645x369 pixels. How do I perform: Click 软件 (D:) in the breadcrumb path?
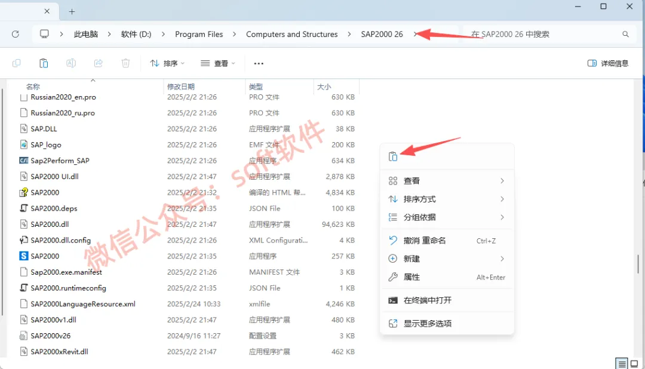tap(136, 34)
